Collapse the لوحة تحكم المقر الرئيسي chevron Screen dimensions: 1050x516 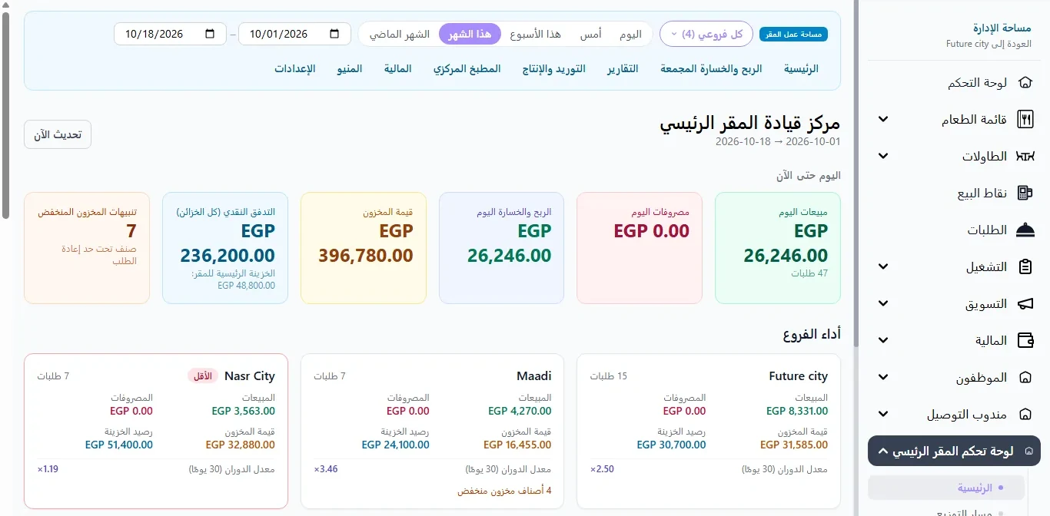tap(882, 451)
